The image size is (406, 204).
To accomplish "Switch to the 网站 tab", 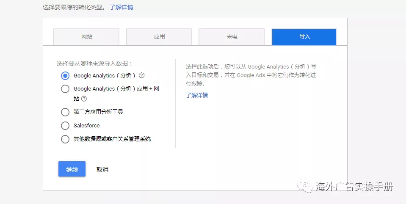I will coord(87,37).
